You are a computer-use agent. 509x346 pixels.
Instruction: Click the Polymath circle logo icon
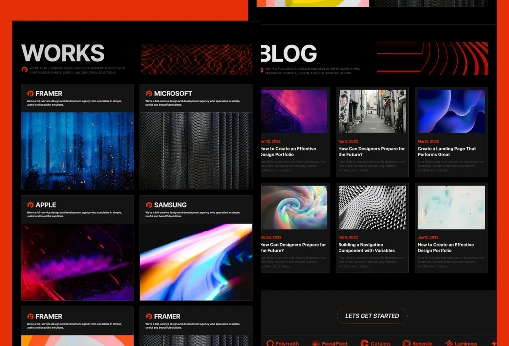pos(270,343)
